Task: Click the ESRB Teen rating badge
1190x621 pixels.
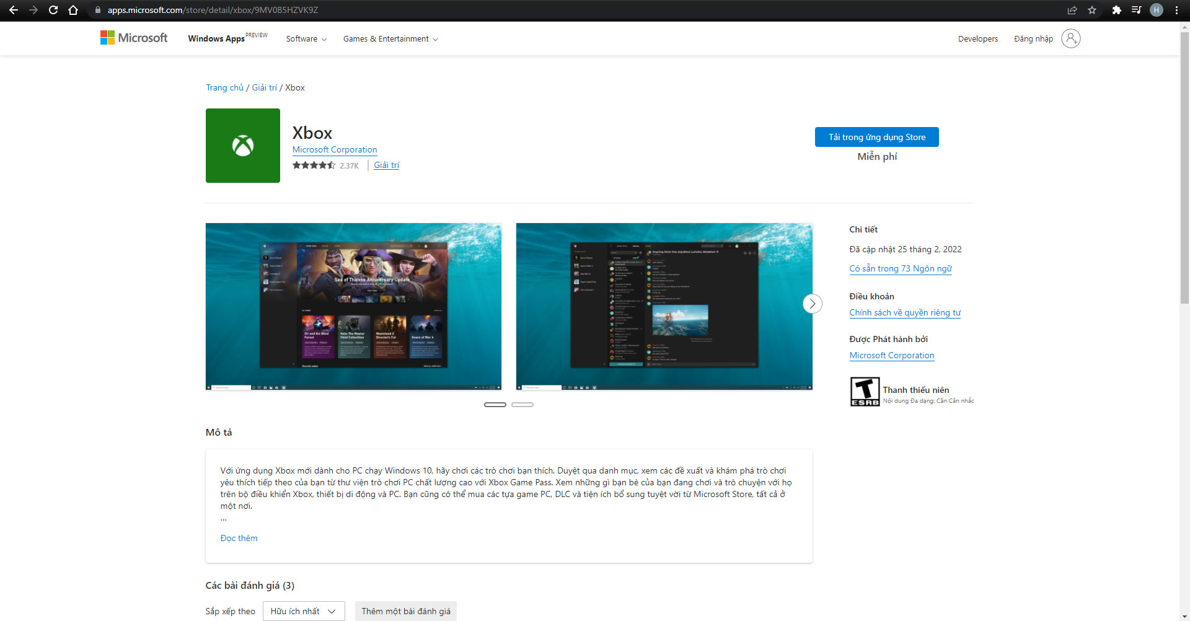Action: coord(865,392)
